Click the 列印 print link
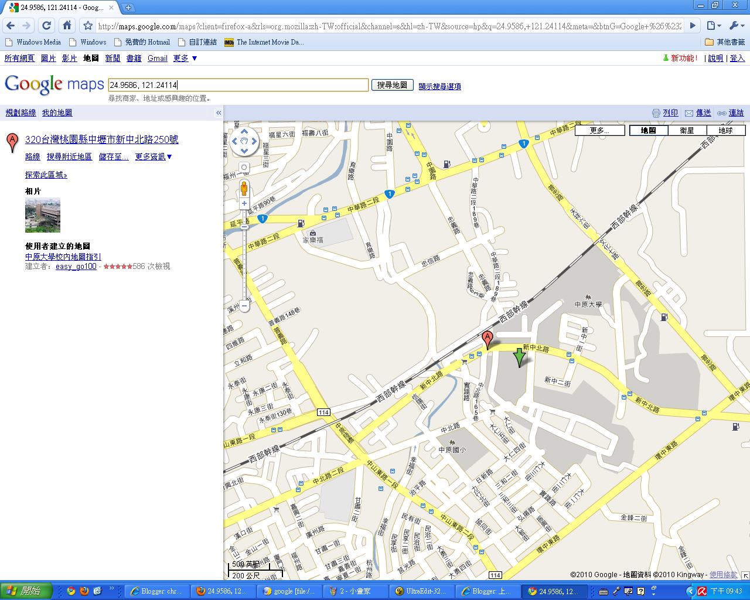This screenshot has height=600, width=750. click(670, 113)
